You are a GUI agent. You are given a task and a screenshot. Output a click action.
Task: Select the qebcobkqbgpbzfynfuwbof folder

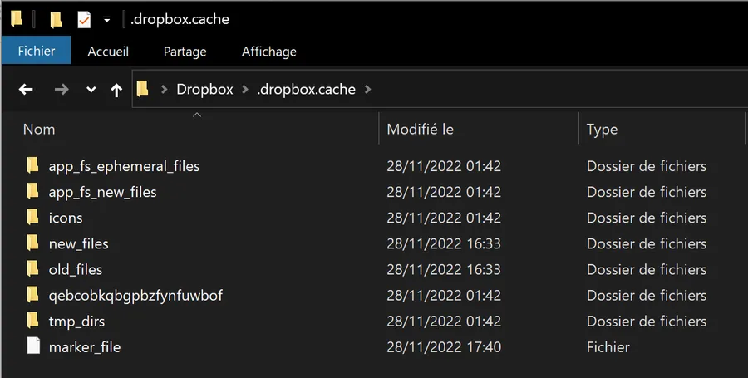135,295
